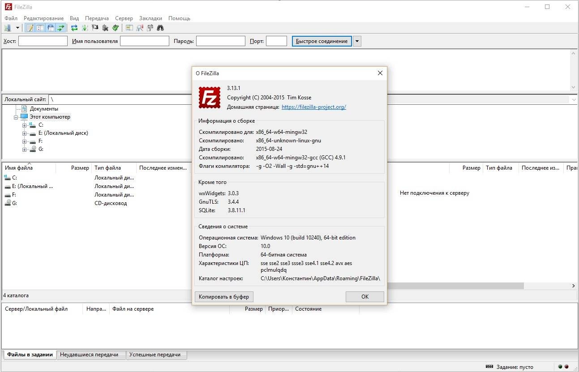
Task: Open recursive file search binoculars
Action: (160, 28)
